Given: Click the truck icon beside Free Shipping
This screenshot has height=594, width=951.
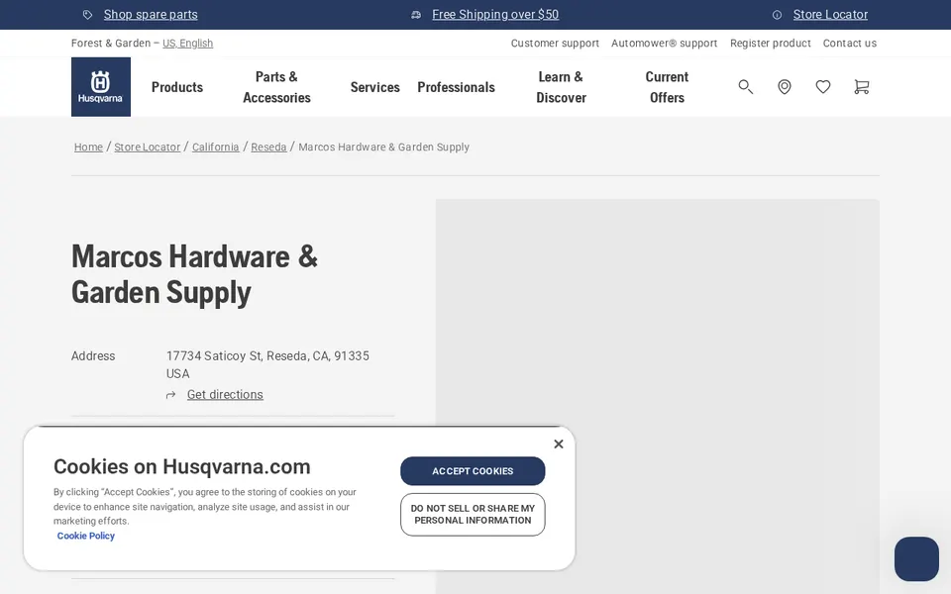Looking at the screenshot, I should click(416, 15).
